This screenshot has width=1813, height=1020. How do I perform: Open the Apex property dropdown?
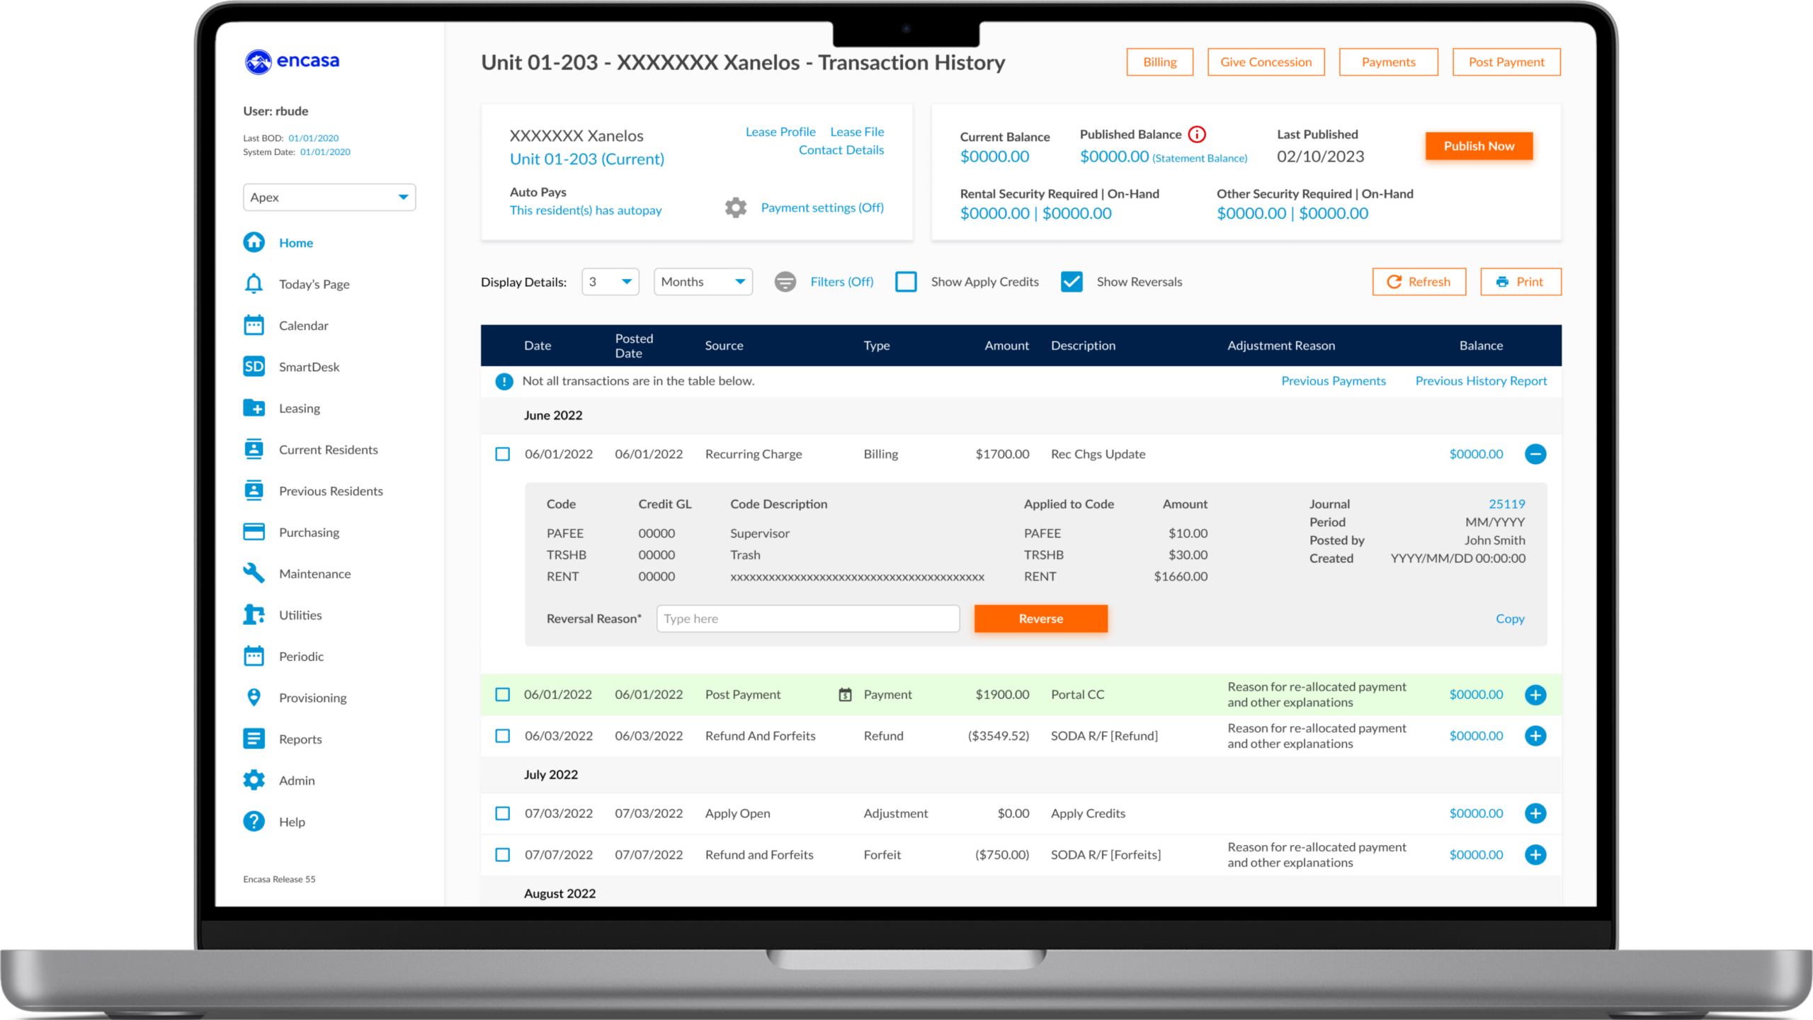329,197
